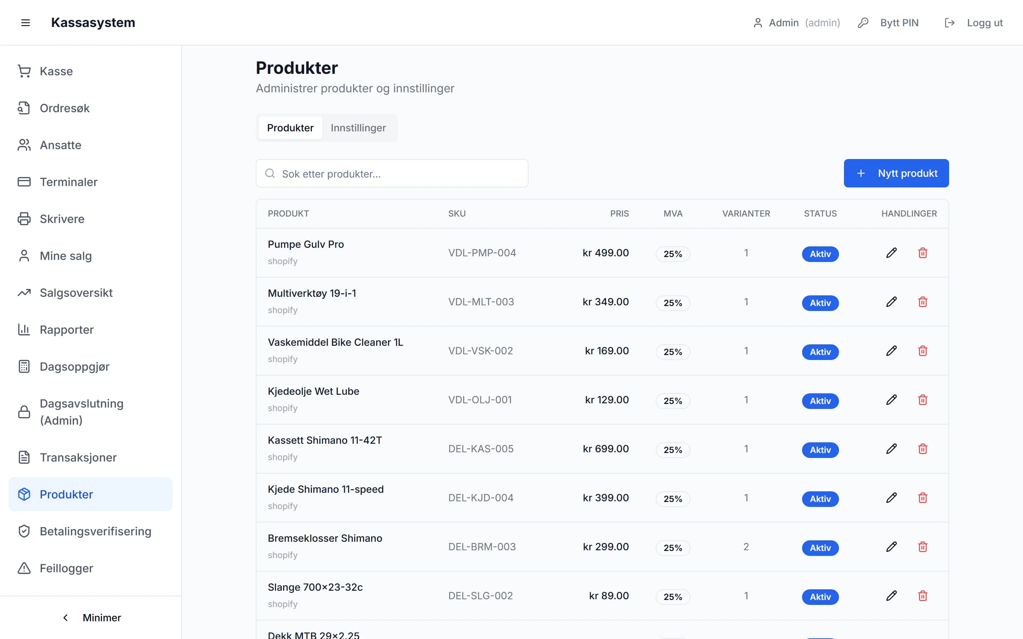Click the search magnifier icon
The width and height of the screenshot is (1023, 639).
pos(270,173)
